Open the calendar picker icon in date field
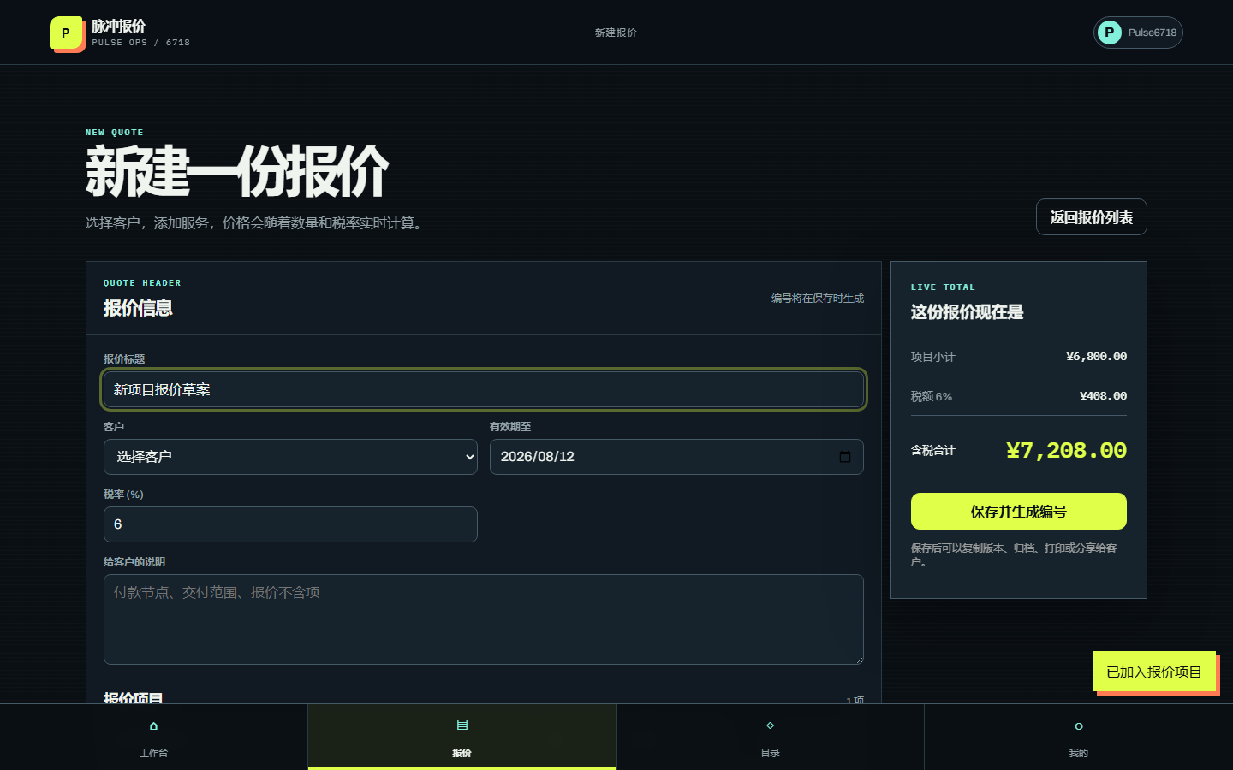The width and height of the screenshot is (1233, 770). click(845, 457)
